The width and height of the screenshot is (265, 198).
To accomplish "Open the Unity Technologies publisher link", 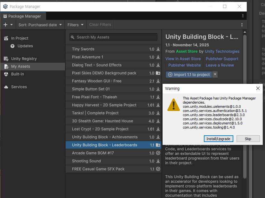I will [222, 51].
